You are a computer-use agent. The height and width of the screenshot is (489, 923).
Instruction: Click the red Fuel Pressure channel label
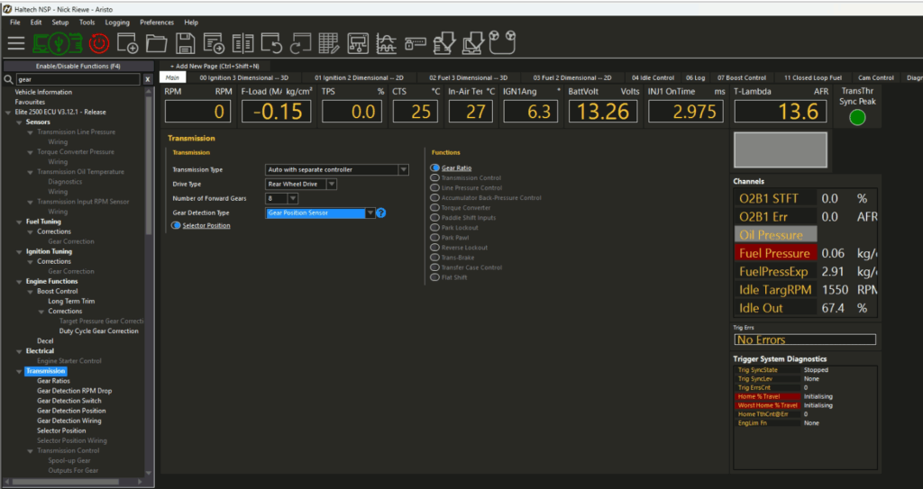pos(774,253)
